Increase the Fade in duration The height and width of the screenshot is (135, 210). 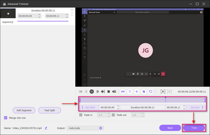click(x=109, y=114)
